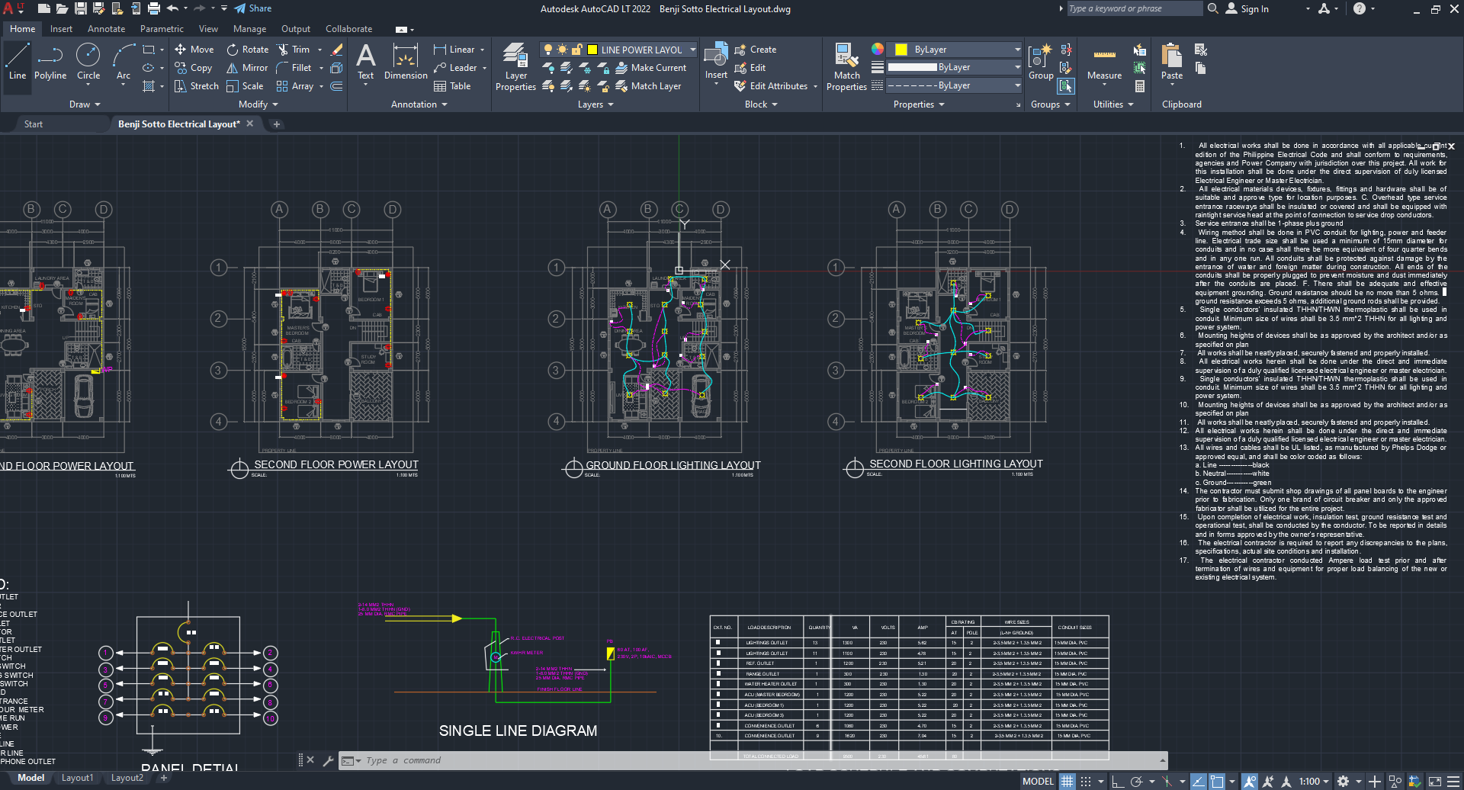Image resolution: width=1464 pixels, height=790 pixels.
Task: Click the yellow ByLayer object color swatch
Action: coord(901,50)
